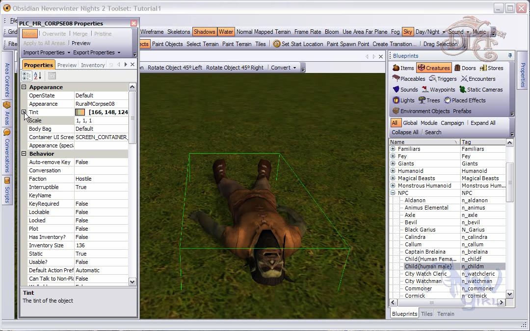
Task: Toggle the Sky rendering button
Action: 407,32
